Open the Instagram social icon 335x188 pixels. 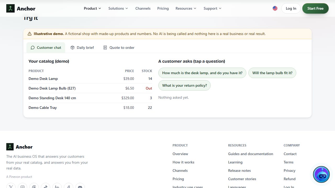point(23,187)
